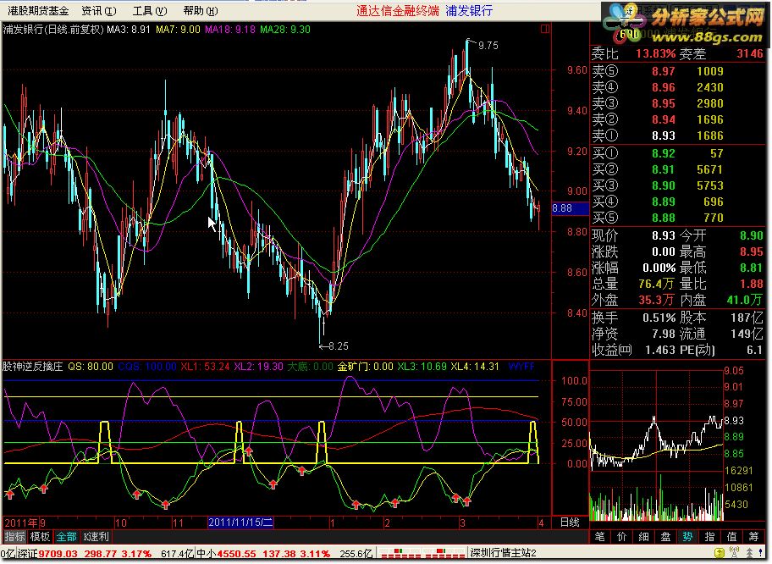Click the rightmost red up-arrow signal near month 3

click(x=466, y=502)
